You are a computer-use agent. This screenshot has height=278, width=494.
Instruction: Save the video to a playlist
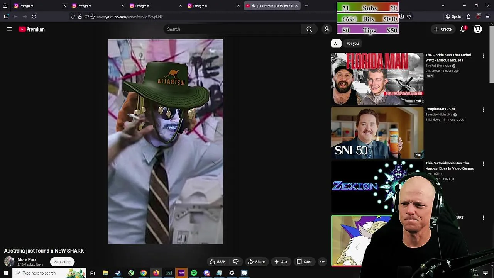[x=304, y=262]
